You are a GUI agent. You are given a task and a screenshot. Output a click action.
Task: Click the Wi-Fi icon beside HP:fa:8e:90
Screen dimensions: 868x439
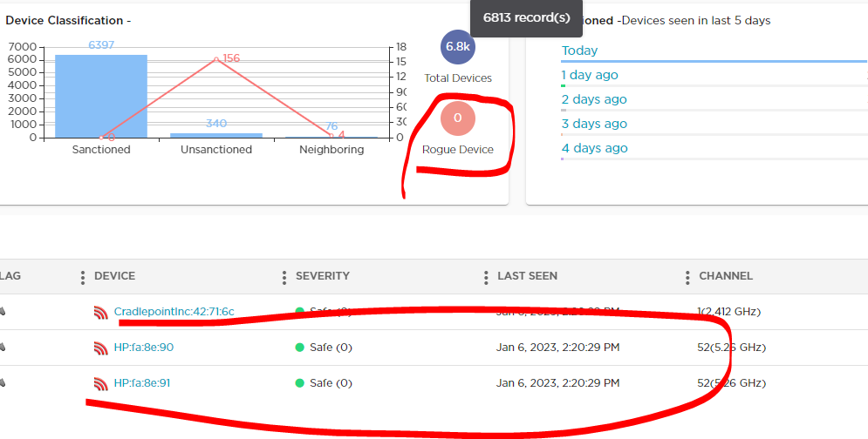click(x=101, y=348)
